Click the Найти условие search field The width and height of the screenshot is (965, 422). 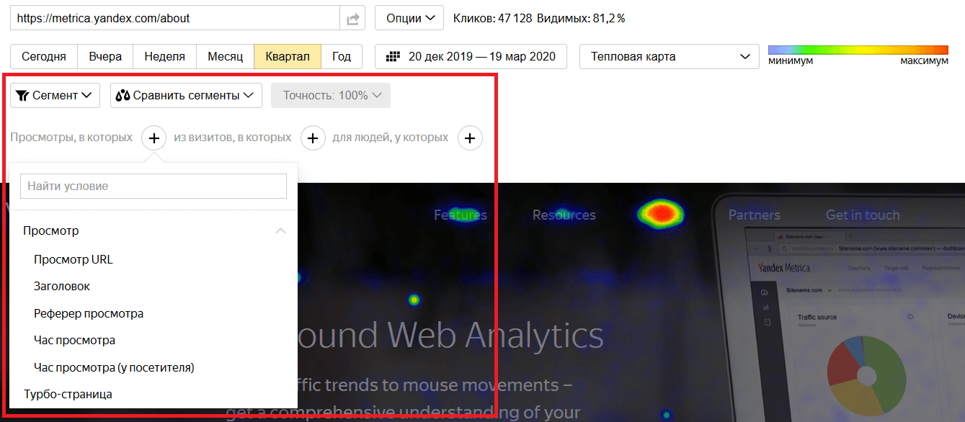pyautogui.click(x=154, y=186)
